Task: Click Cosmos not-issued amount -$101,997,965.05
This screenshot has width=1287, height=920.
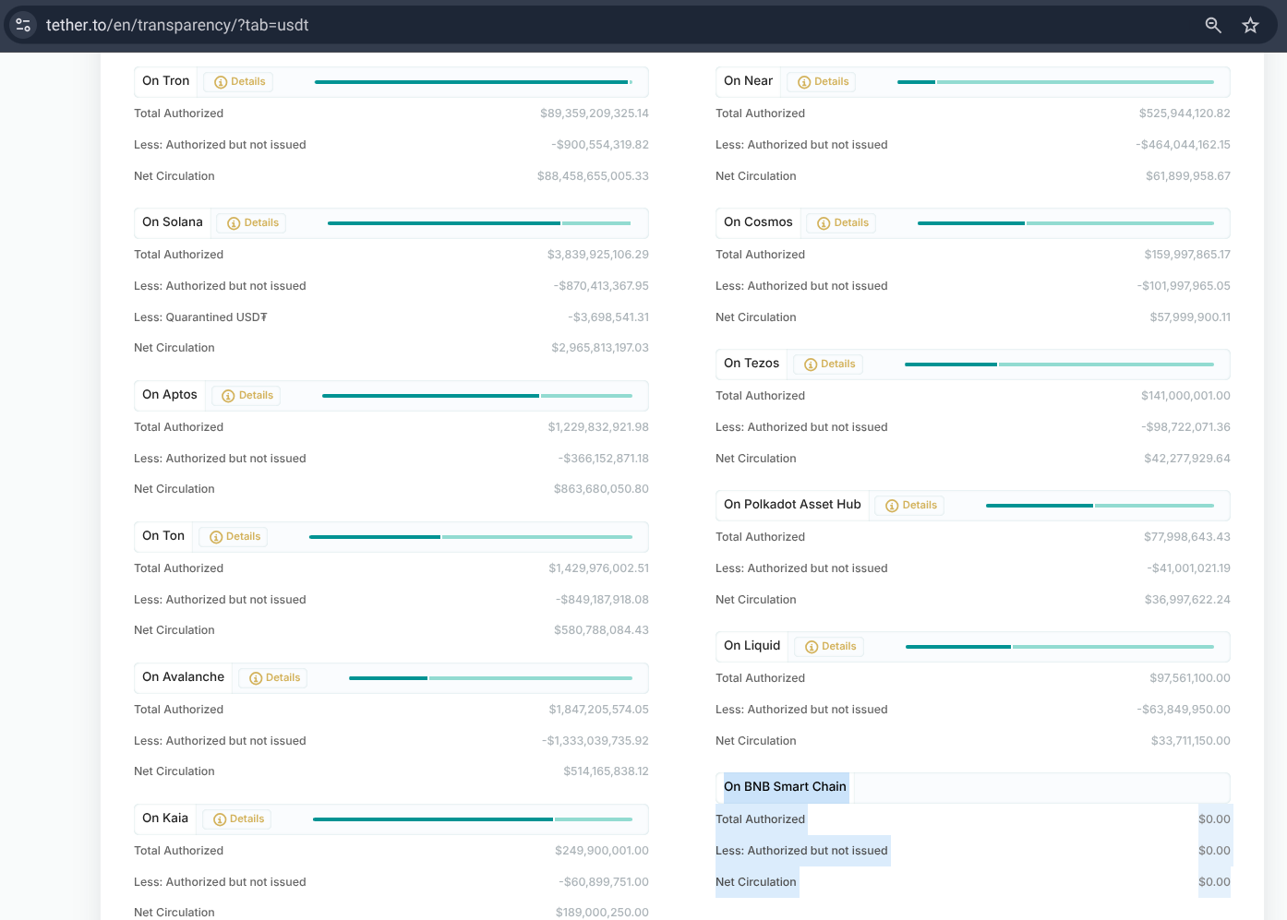Action: 1184,286
